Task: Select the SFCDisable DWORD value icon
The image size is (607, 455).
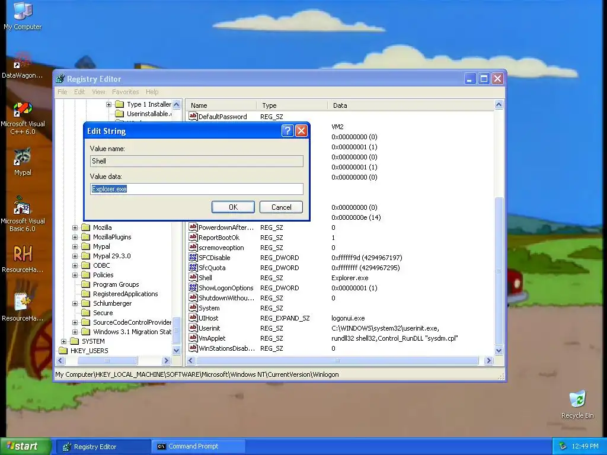Action: tap(193, 257)
